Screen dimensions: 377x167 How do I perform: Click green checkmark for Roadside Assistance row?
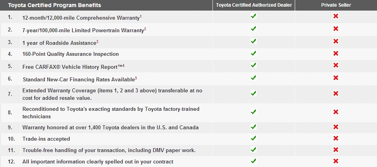253,41
